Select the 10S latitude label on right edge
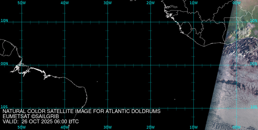Image resolution: width=258 pixels, height=130 pixels. click(254, 107)
